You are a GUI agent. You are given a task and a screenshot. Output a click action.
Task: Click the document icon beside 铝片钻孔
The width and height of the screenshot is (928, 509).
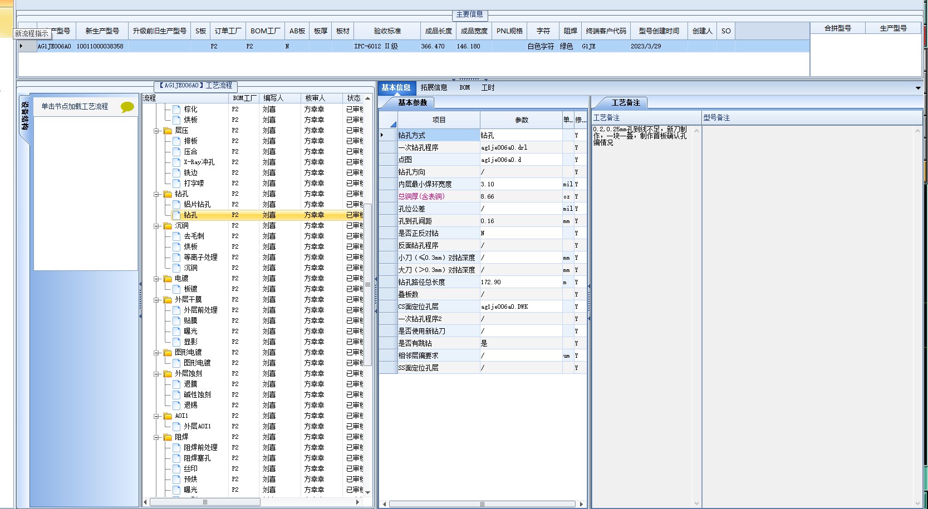coord(176,205)
